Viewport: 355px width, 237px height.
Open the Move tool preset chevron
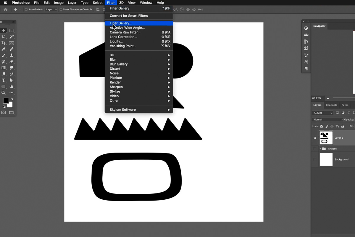coord(20,10)
